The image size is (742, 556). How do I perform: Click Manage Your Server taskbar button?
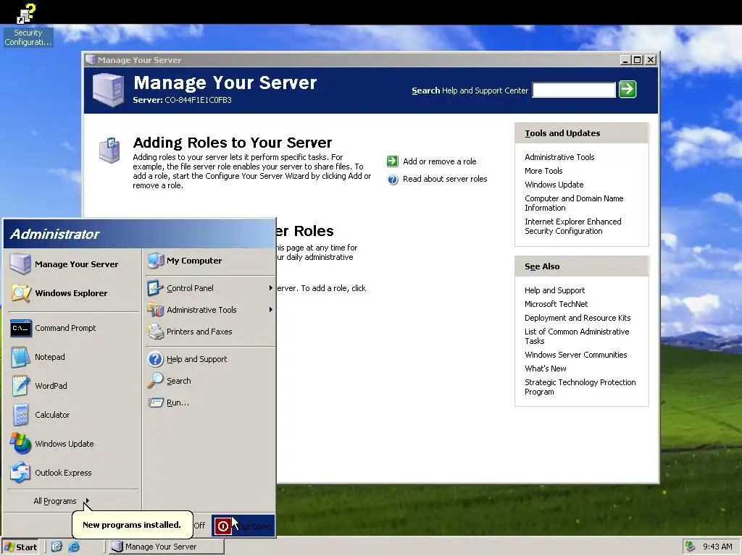pos(167,547)
